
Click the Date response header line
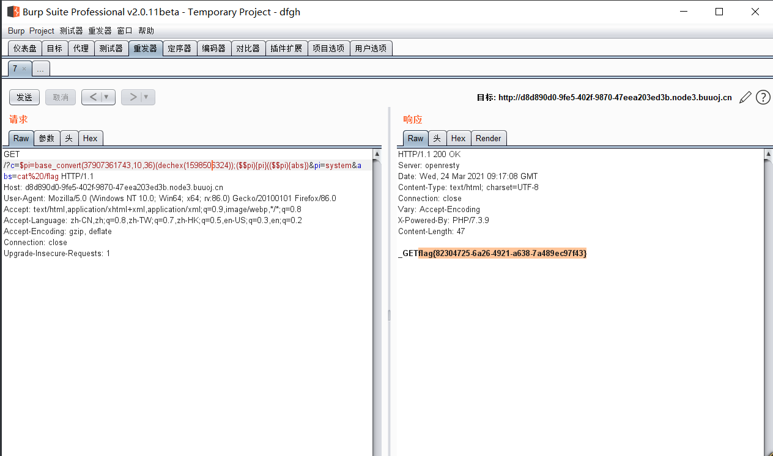point(468,176)
